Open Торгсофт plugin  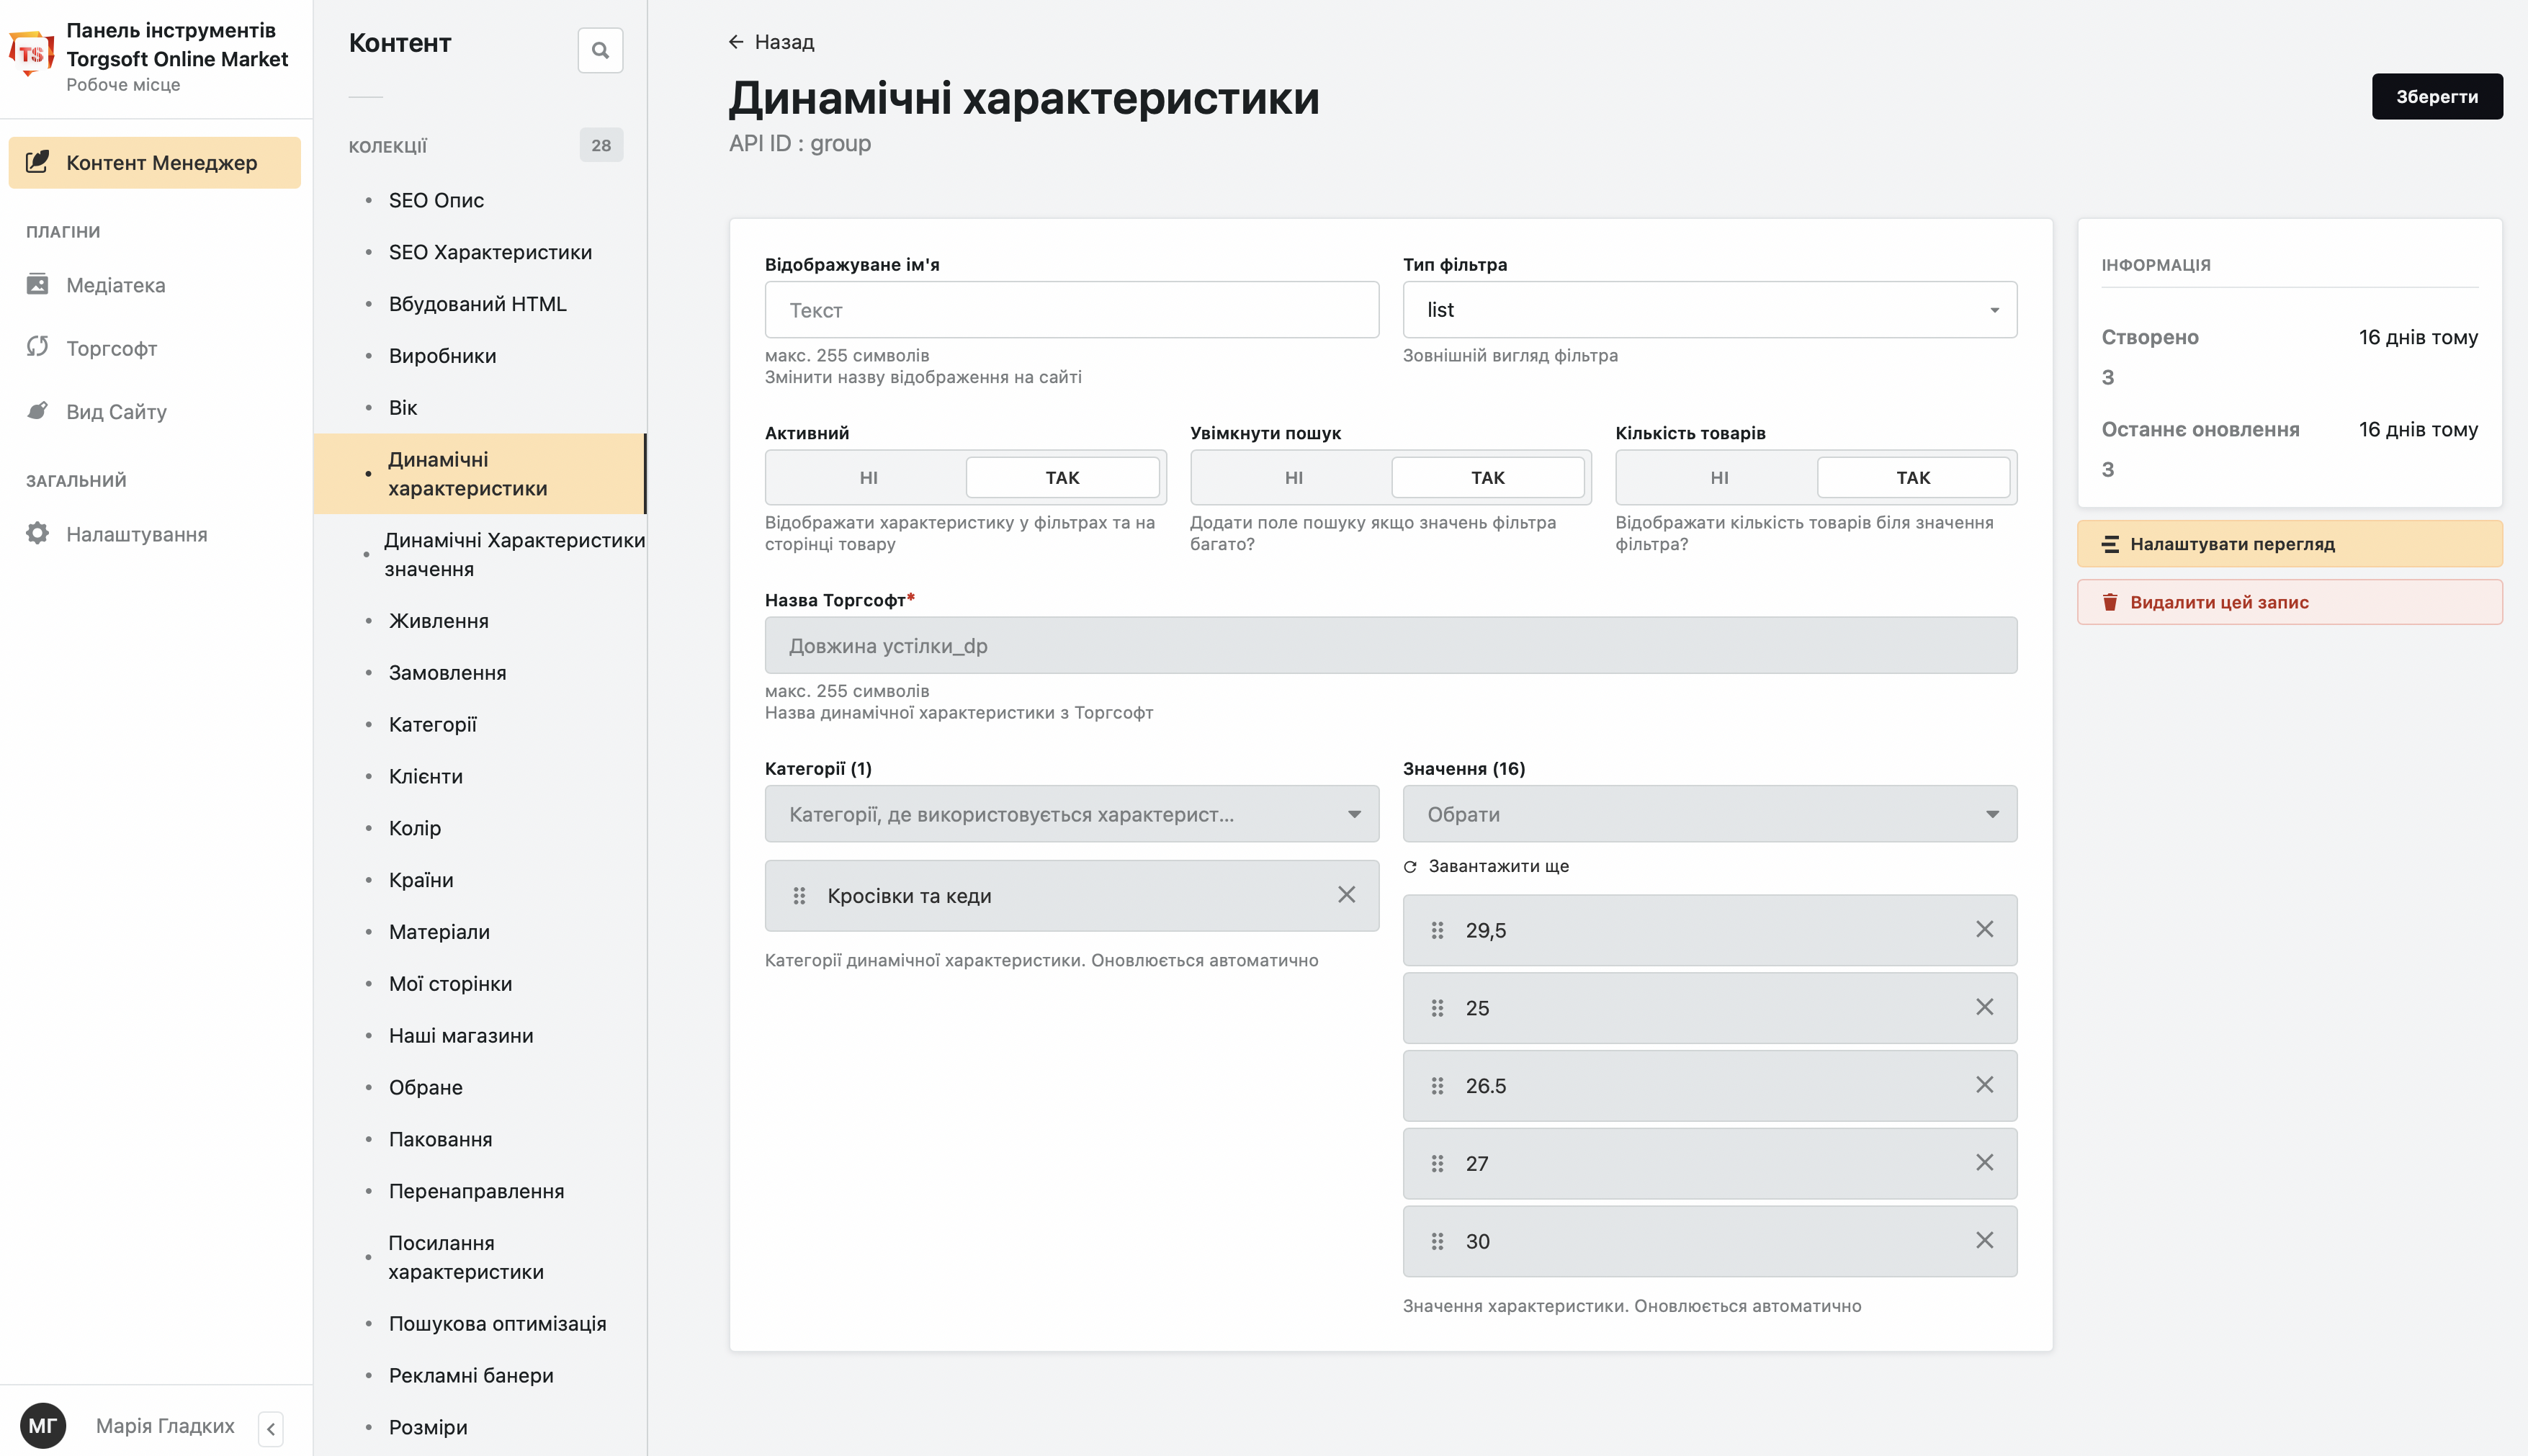click(111, 348)
